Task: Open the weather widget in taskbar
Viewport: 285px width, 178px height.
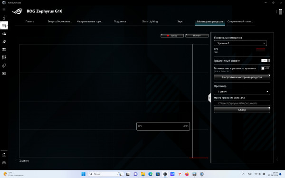Action: click(x=14, y=174)
